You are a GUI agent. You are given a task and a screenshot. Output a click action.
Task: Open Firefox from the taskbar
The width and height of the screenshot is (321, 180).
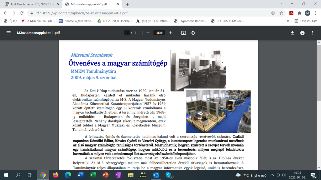pyautogui.click(x=55, y=175)
